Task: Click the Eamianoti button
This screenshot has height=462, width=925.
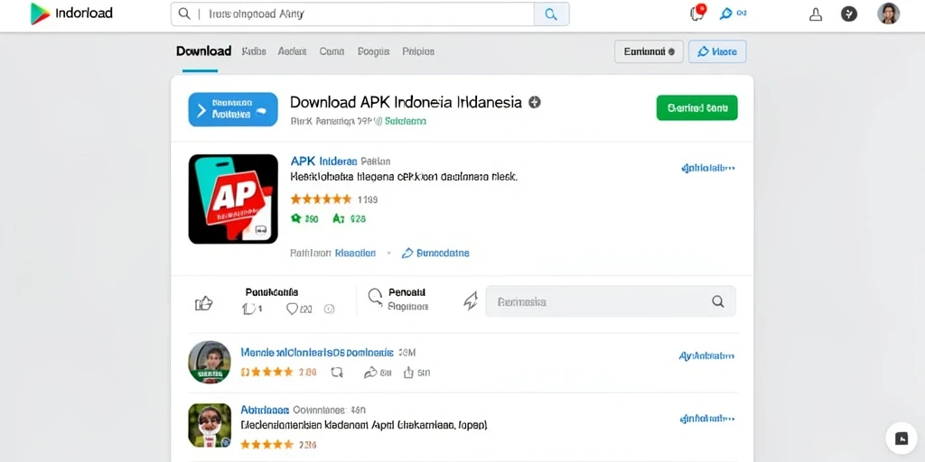Action: pos(649,51)
